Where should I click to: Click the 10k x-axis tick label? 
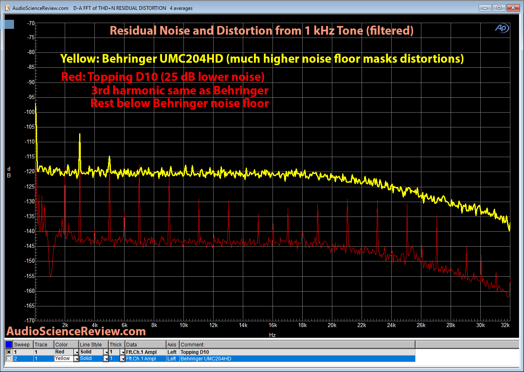point(184,325)
